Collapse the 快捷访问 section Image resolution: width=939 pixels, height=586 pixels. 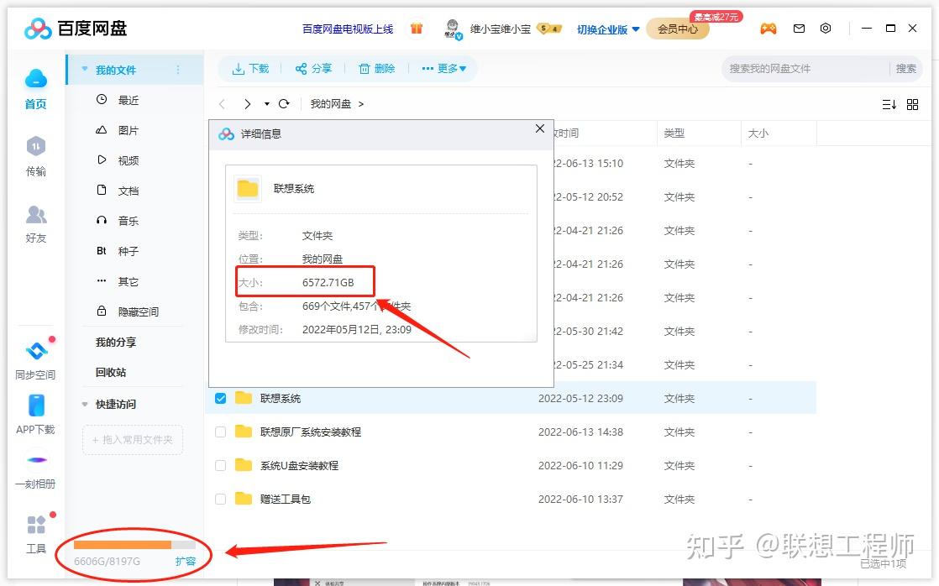[x=85, y=405]
